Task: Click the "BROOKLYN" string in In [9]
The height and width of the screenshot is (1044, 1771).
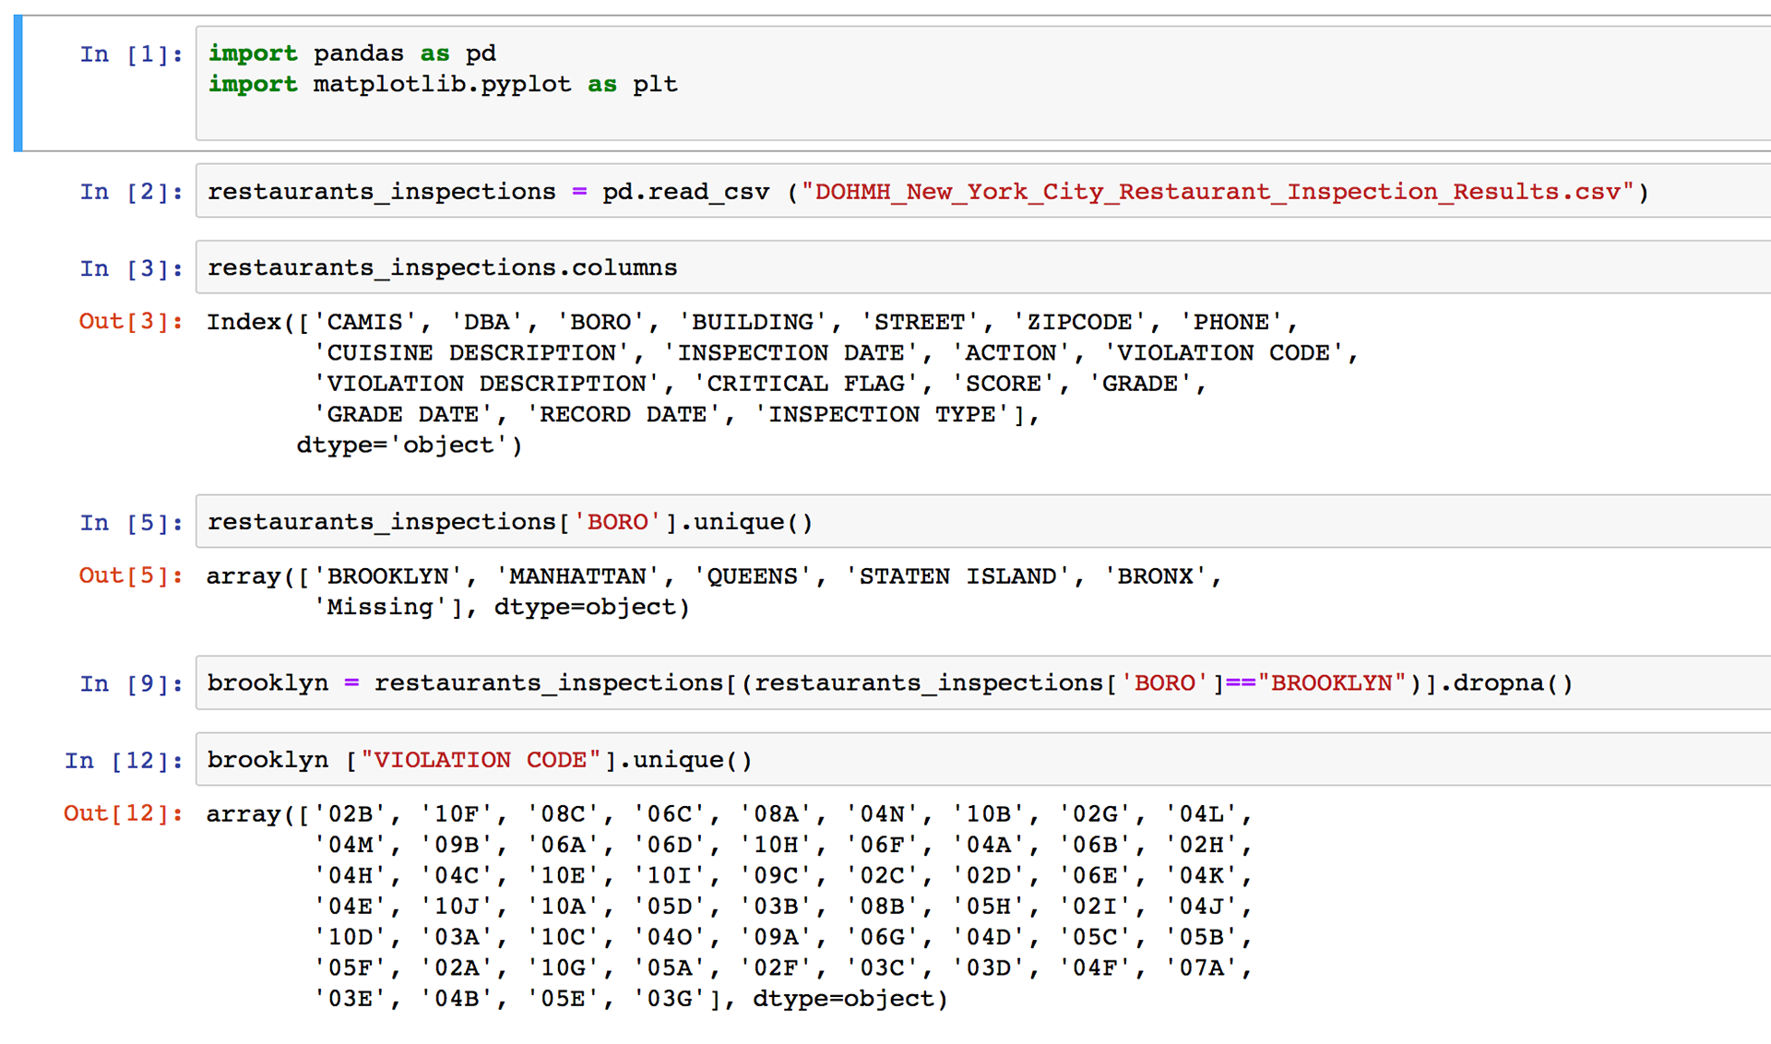Action: (1333, 683)
